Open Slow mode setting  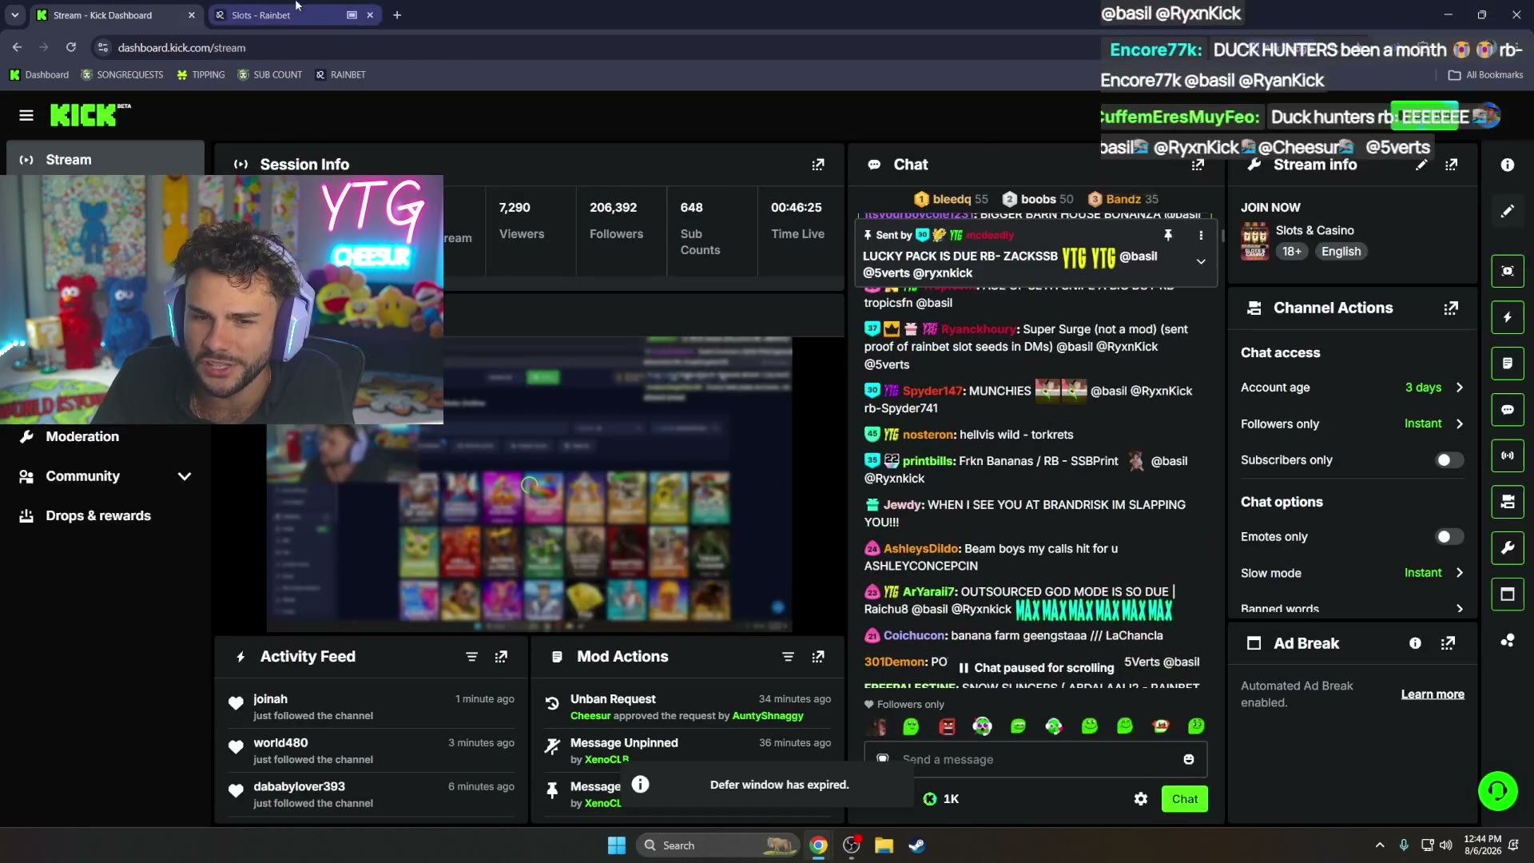(1352, 573)
